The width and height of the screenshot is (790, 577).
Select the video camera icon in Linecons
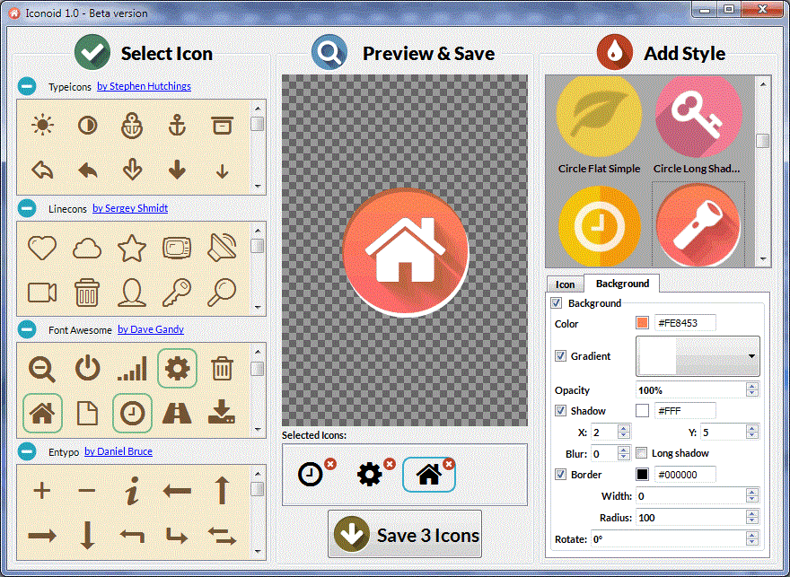(41, 293)
